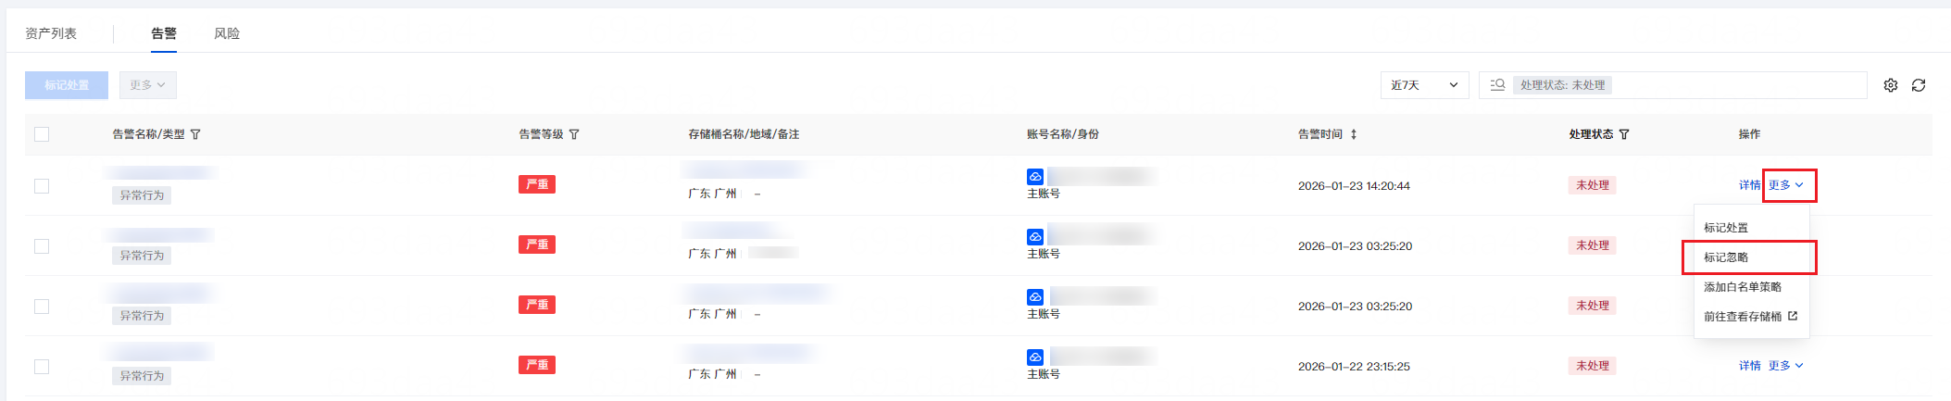The image size is (1951, 401).
Task: Sort by alert time
Action: [1354, 134]
